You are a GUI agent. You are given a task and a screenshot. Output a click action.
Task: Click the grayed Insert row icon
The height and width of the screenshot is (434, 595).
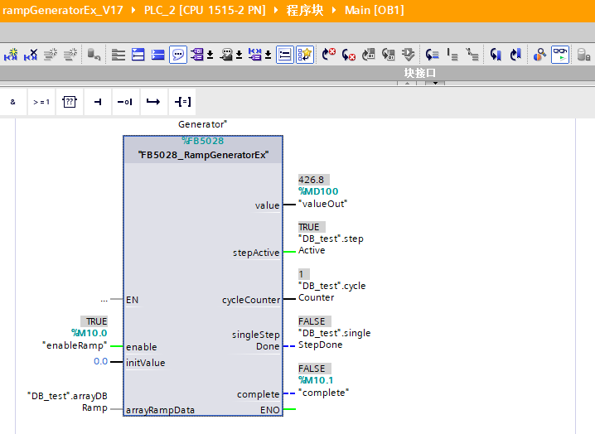click(x=51, y=55)
